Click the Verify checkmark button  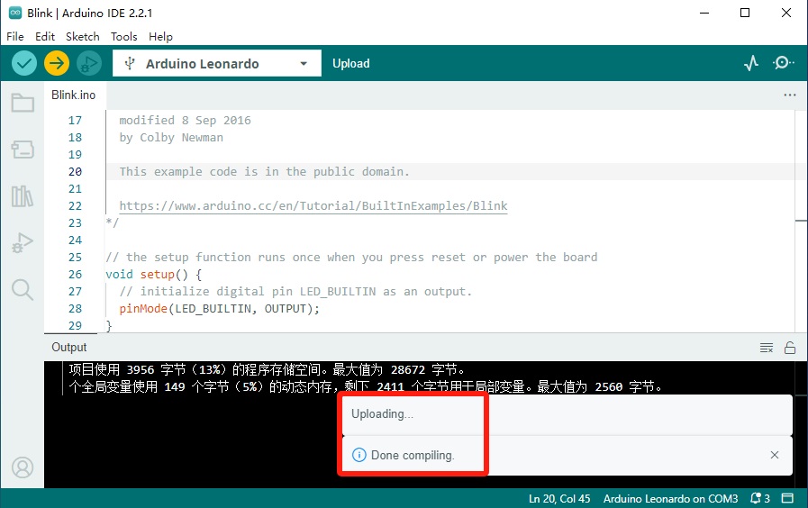pyautogui.click(x=23, y=63)
